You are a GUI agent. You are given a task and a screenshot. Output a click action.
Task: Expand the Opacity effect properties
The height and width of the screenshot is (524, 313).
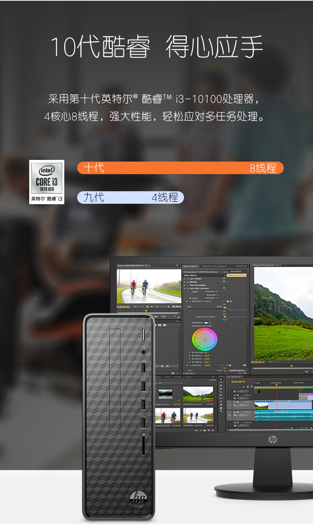(185, 282)
